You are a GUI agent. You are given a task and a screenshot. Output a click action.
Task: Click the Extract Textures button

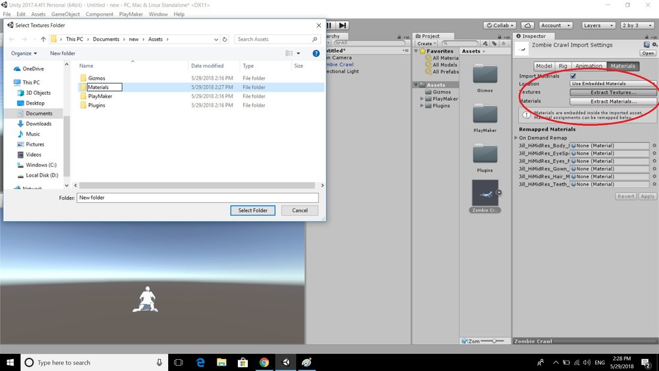point(613,92)
